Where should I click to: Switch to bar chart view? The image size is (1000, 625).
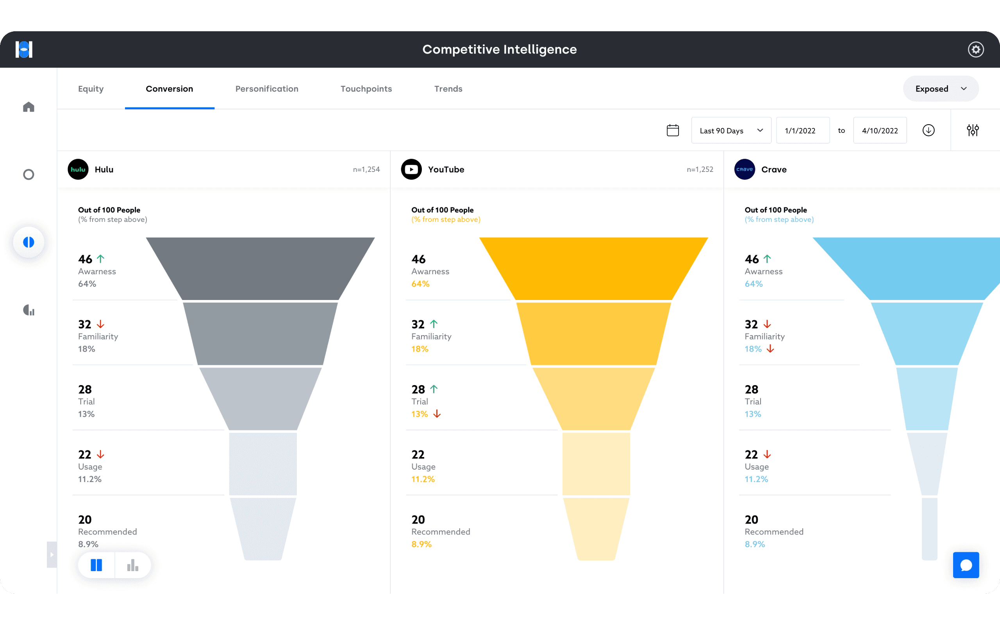[133, 565]
